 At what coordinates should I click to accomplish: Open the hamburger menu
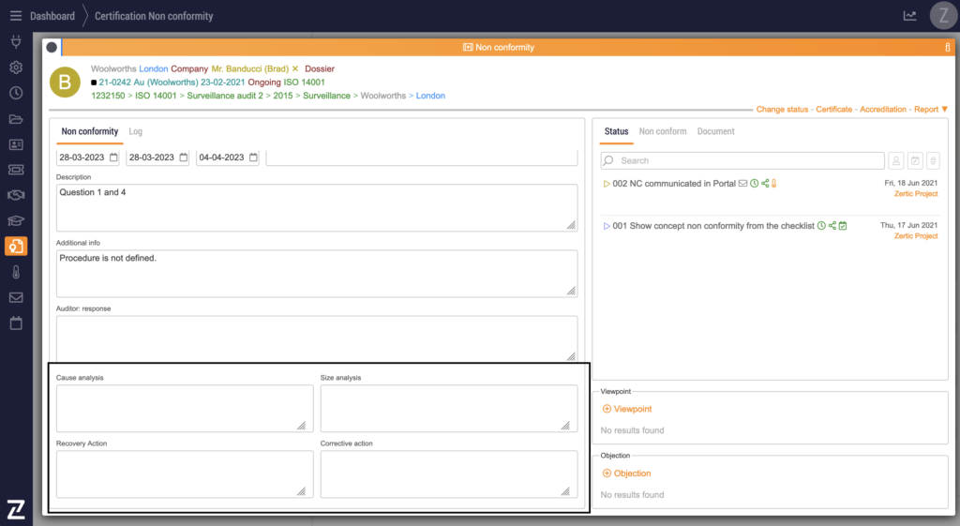15,16
